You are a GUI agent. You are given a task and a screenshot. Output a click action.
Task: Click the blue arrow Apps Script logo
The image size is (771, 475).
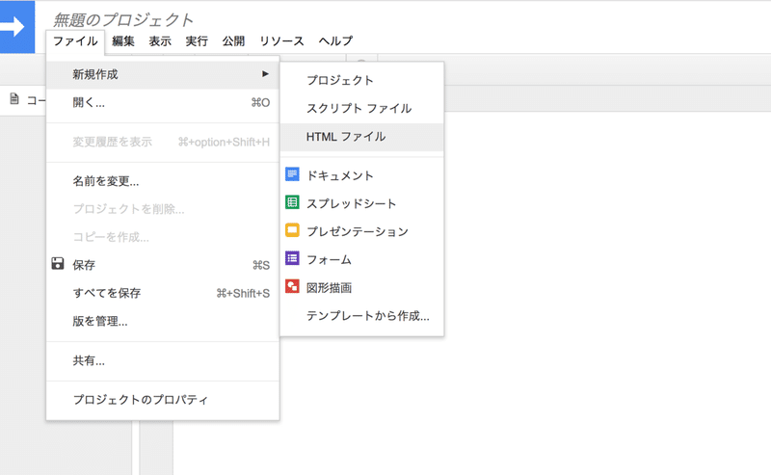click(17, 27)
